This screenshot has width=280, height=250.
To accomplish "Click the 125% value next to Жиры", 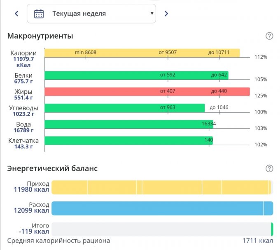I will point(261,96).
